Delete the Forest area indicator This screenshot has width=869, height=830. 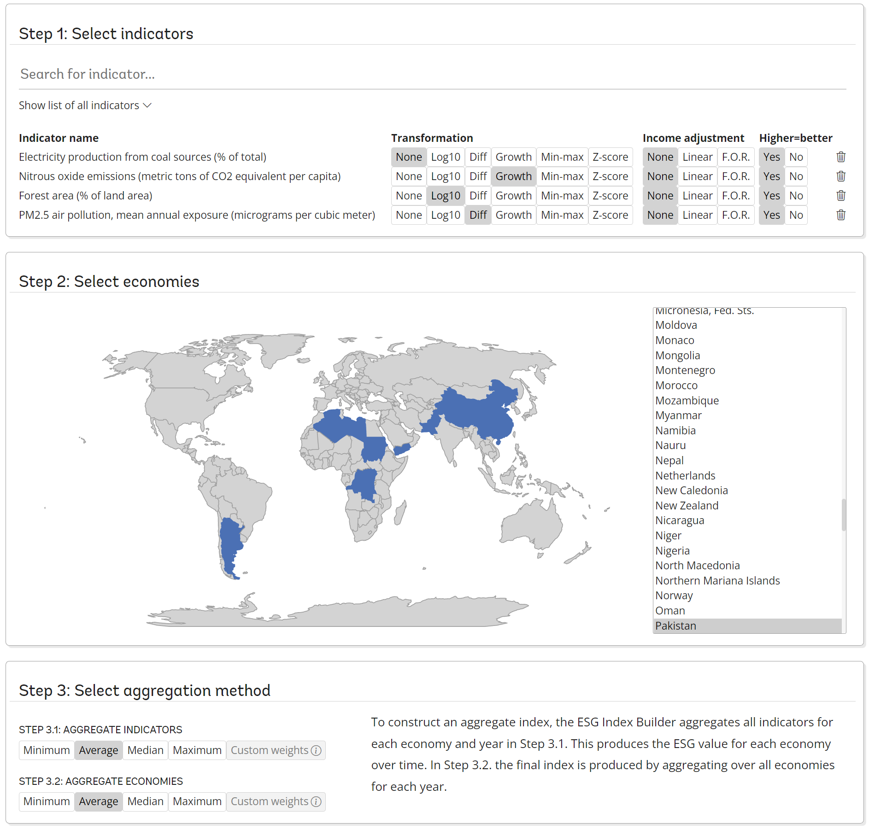[x=840, y=195]
